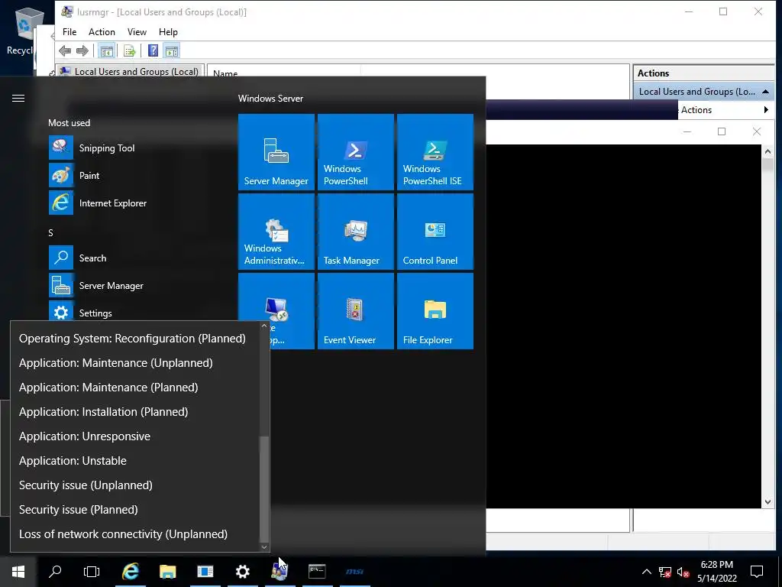
Task: Click lusrmgr Export List toolbar icon
Action: (x=130, y=50)
